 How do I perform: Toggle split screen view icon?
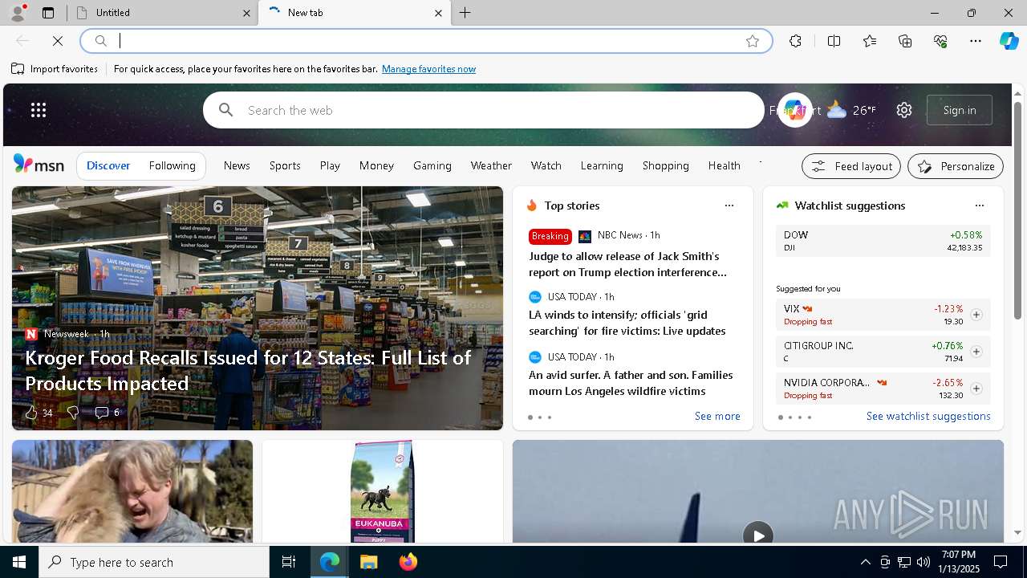pos(834,41)
